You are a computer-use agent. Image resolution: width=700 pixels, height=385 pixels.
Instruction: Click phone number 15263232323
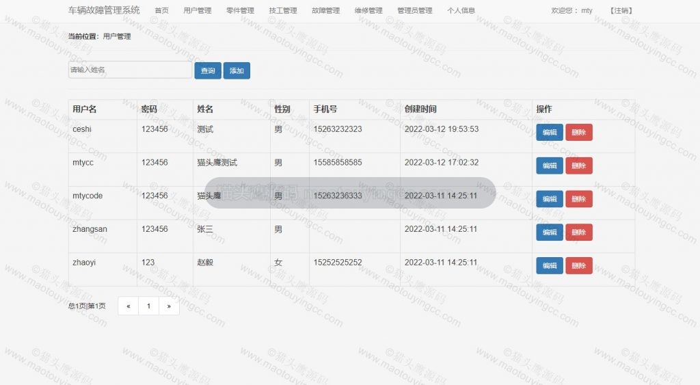click(x=338, y=129)
